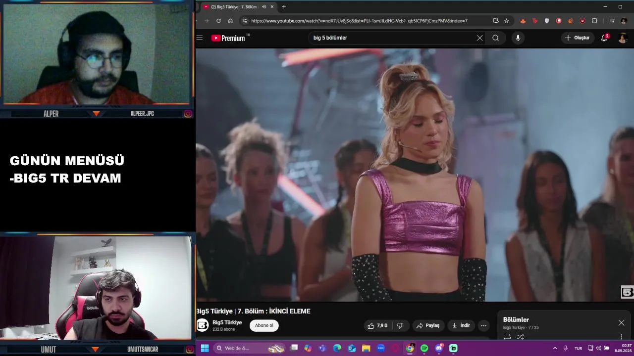Like the video with thumbs up
This screenshot has height=356, width=634.
tap(377, 325)
